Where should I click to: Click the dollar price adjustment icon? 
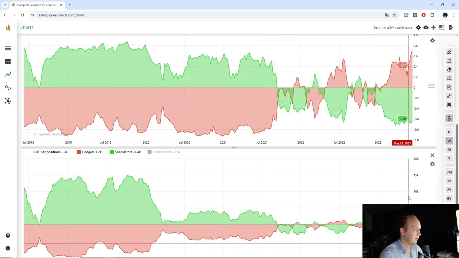click(x=449, y=78)
